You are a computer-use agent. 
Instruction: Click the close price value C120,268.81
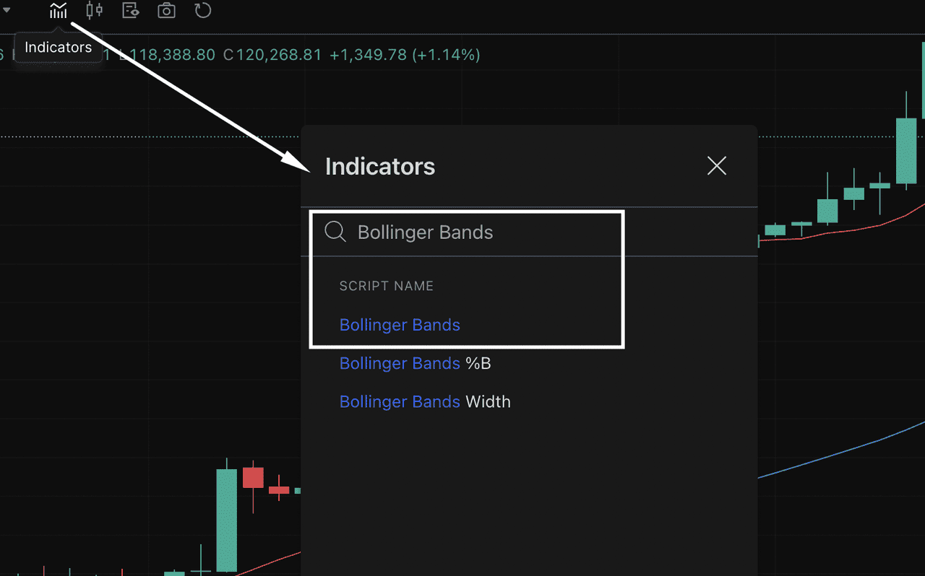click(x=272, y=55)
